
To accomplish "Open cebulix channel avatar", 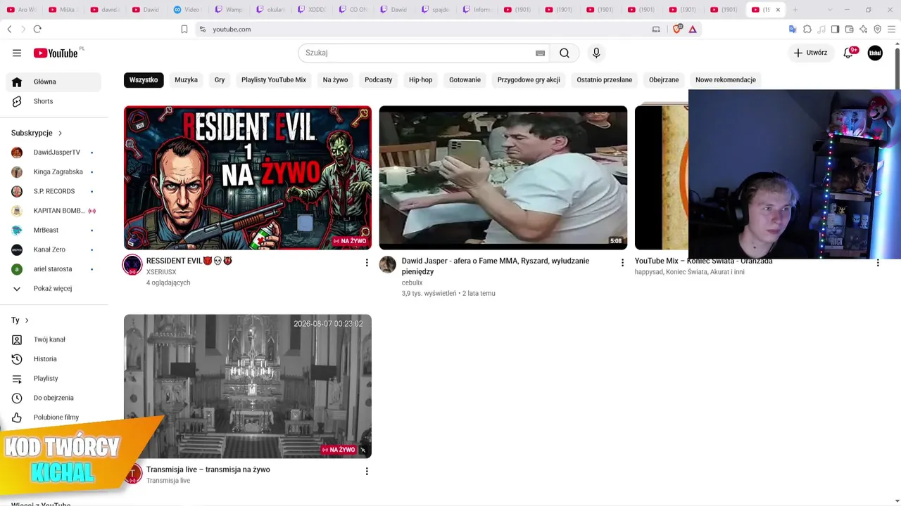I will [388, 264].
